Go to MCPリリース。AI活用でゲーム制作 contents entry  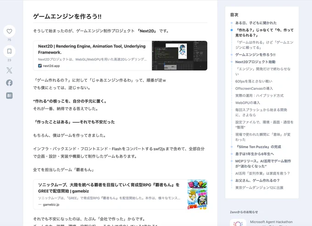263,164
